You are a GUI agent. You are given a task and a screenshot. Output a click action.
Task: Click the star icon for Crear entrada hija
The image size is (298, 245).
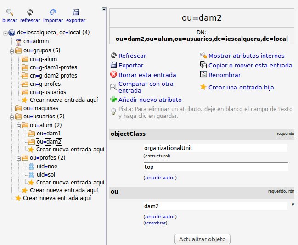[203, 87]
